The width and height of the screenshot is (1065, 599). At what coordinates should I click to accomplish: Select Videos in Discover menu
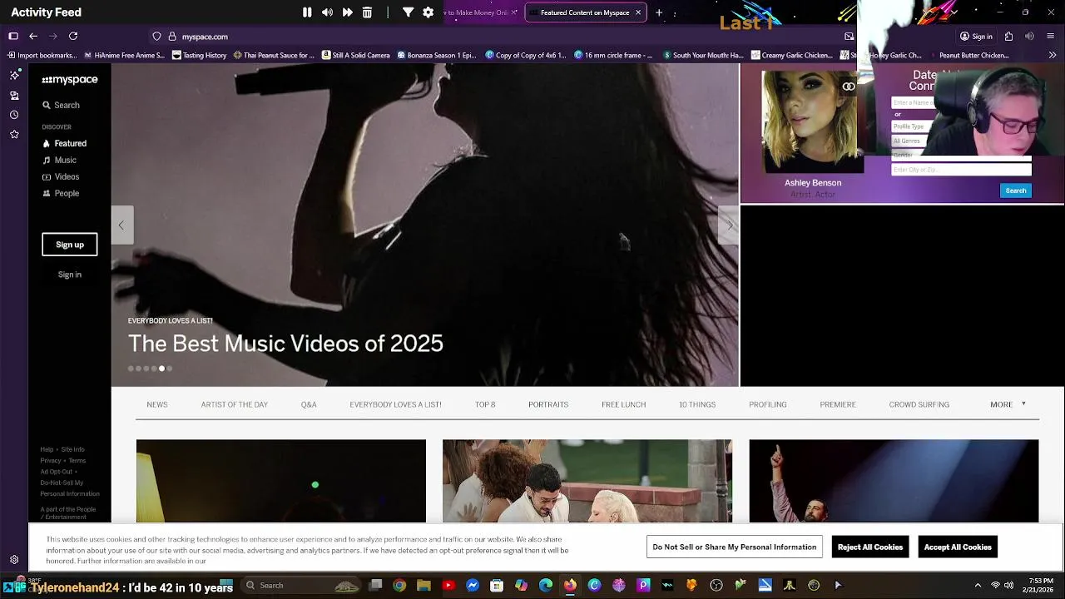pyautogui.click(x=61, y=176)
